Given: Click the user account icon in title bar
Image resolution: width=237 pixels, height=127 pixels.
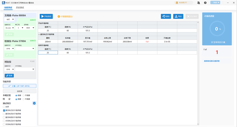Looking at the screenshot, I should (x=199, y=3).
